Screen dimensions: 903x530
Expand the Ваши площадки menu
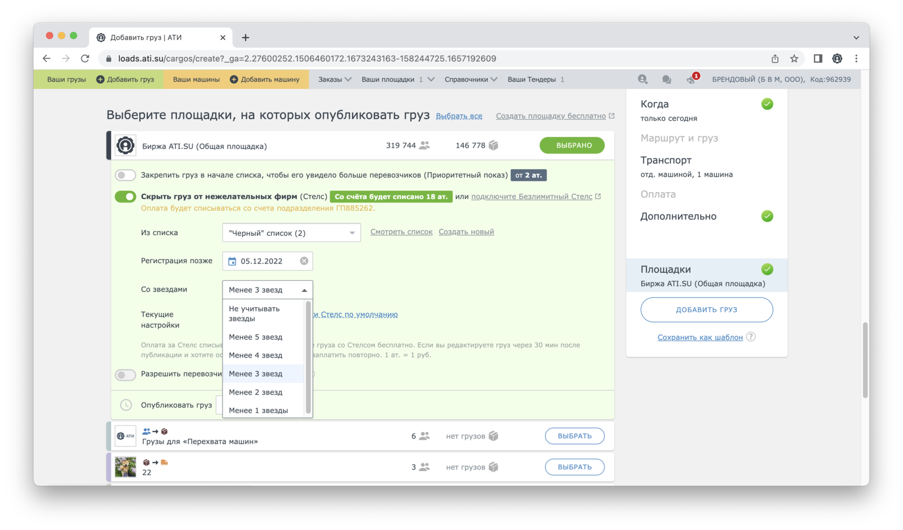tap(398, 79)
